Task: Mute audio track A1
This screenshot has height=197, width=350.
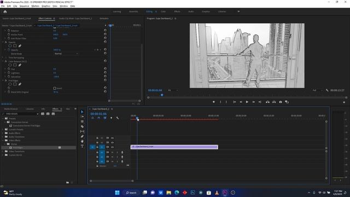Action: tap(112, 152)
